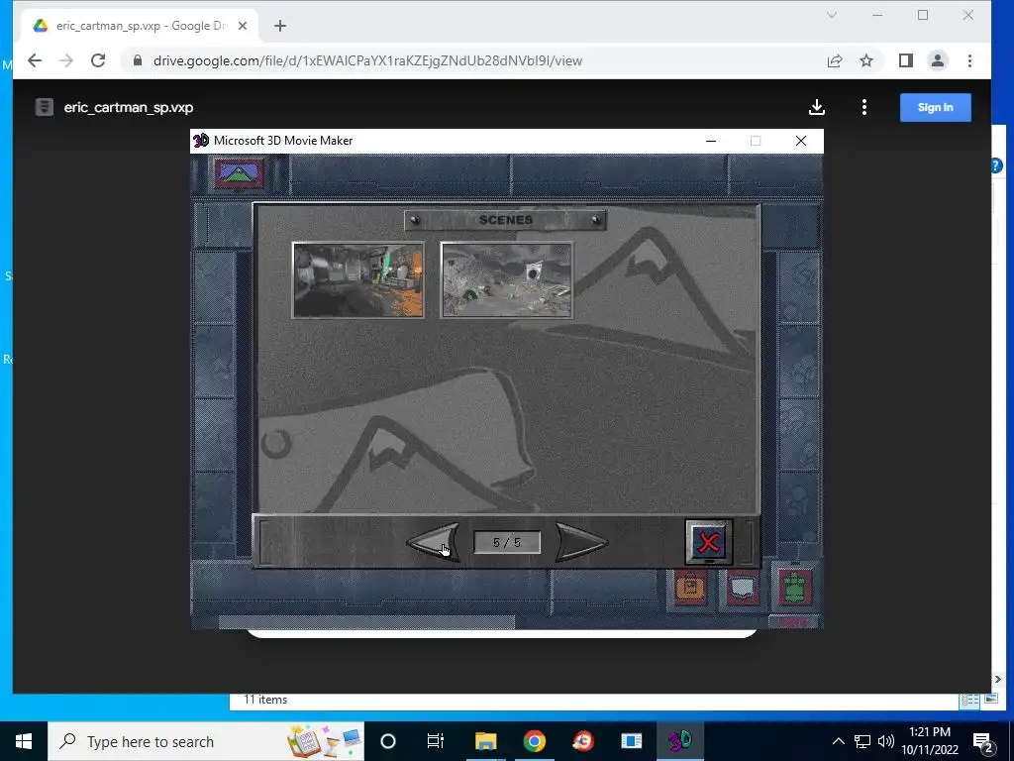Close the eric_cartman_sp.vxp tab
Screen dimensions: 1014x761
tap(243, 26)
